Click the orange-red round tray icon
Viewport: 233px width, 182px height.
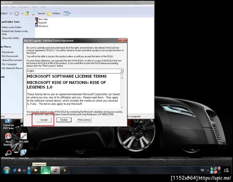pos(216,172)
